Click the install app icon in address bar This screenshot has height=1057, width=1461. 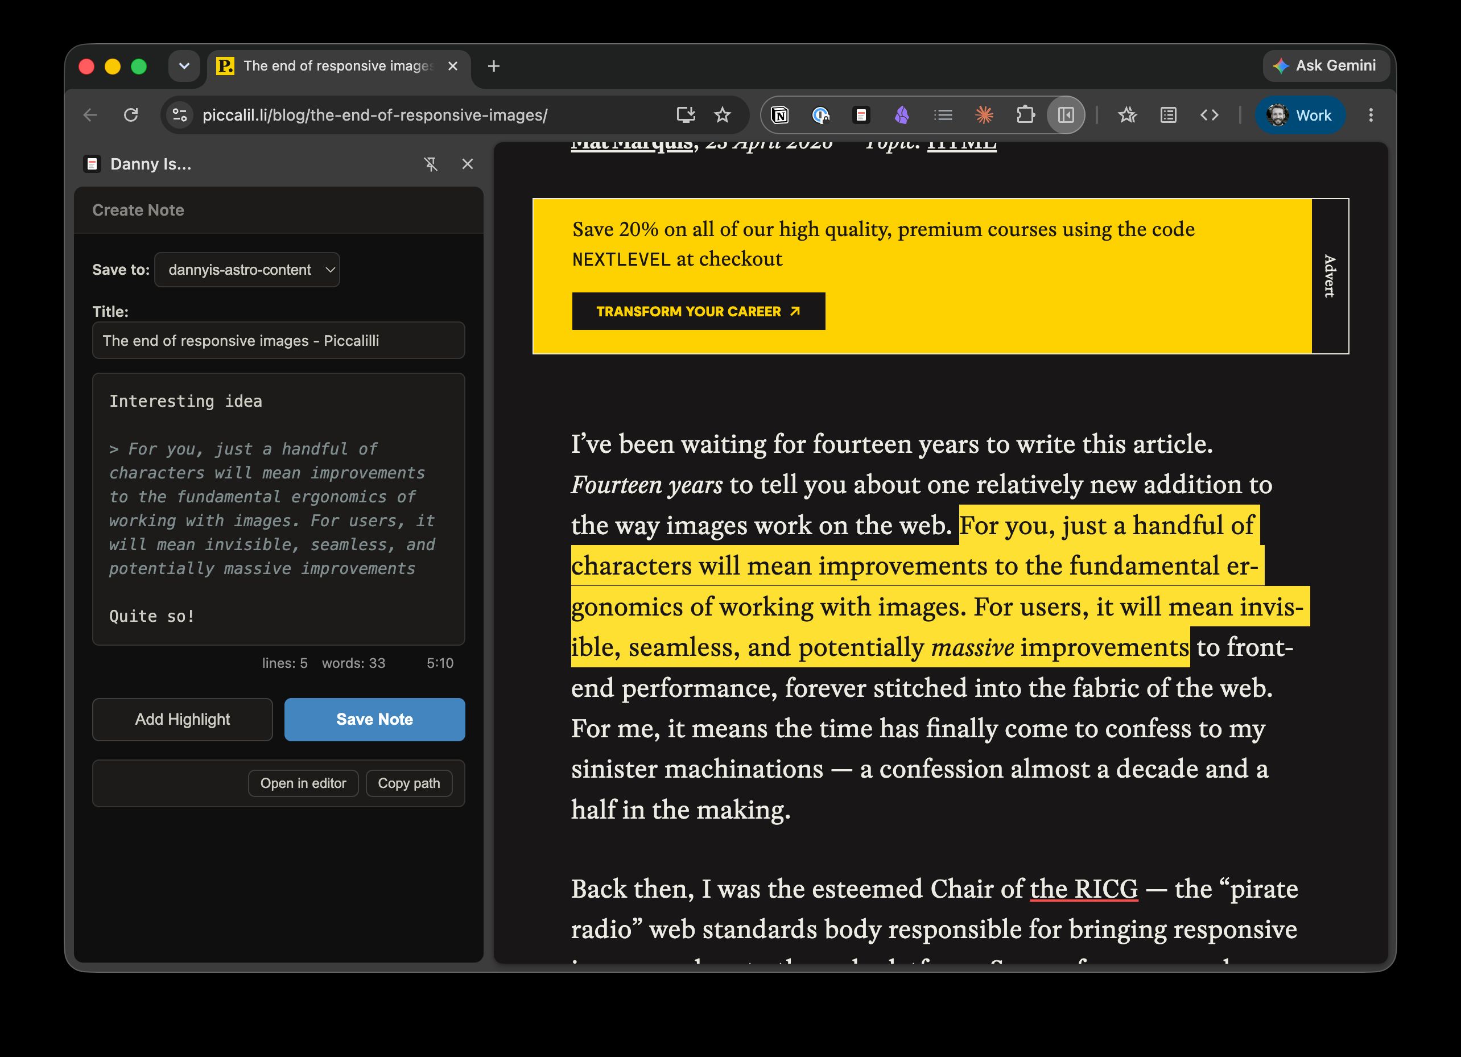coord(686,115)
